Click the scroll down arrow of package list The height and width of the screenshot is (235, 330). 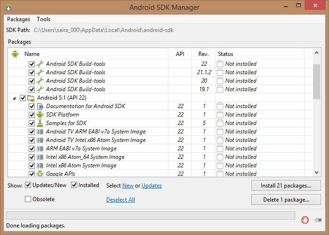tap(316, 172)
